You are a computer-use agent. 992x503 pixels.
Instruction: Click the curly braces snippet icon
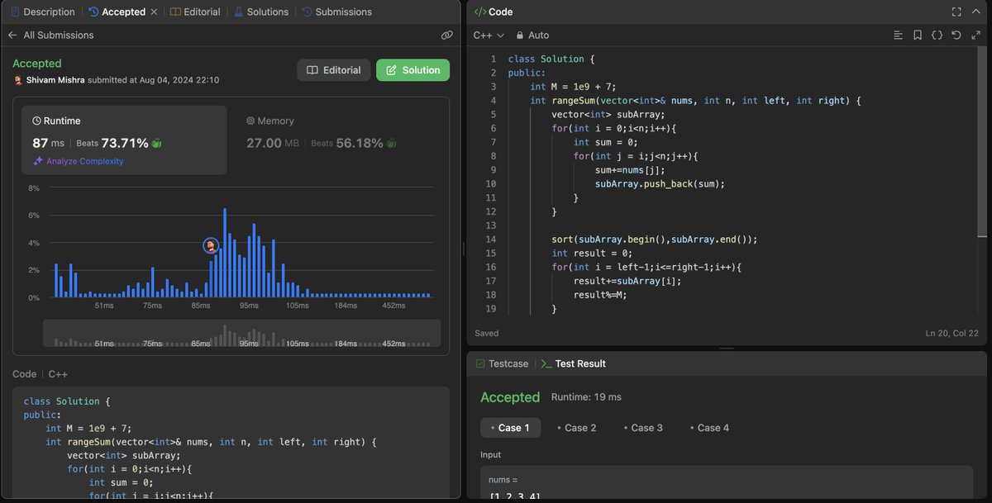click(937, 36)
